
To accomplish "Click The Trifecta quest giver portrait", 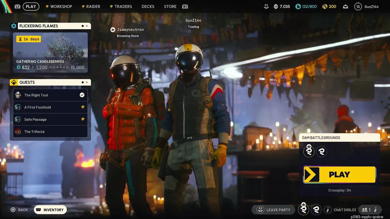I will [18, 131].
